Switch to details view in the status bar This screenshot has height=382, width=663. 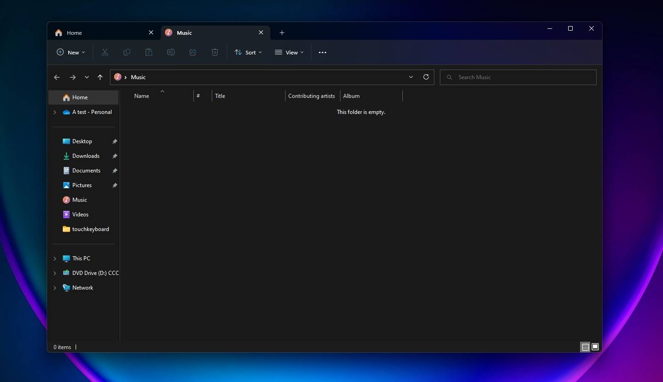(585, 347)
